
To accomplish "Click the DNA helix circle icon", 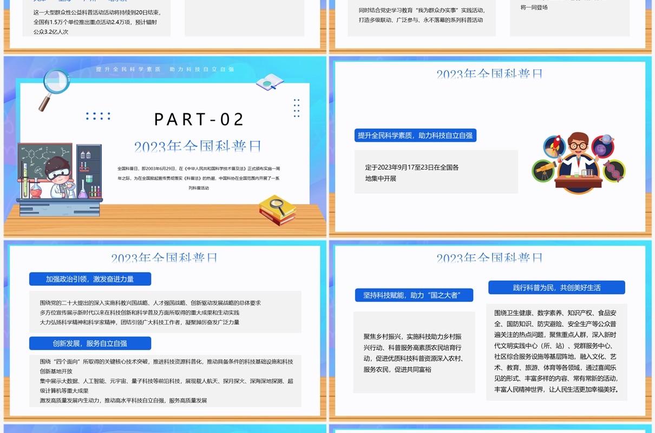I will [x=614, y=171].
